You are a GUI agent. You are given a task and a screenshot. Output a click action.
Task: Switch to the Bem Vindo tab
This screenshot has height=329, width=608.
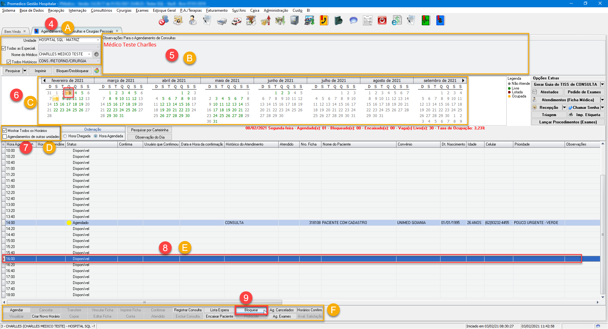pos(13,31)
